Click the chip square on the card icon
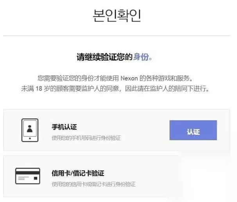Viewport: 237px width, 202px height. click(x=36, y=178)
